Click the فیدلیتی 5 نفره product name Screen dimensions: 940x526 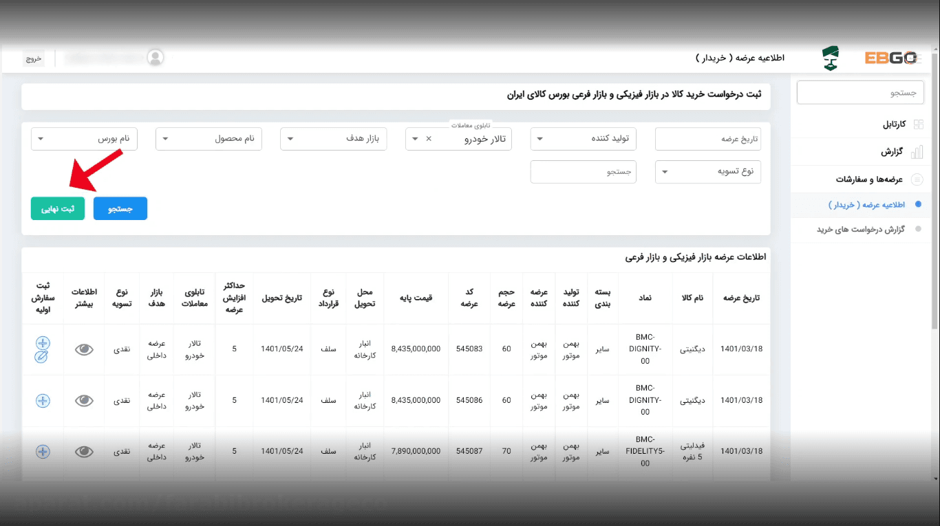tap(694, 452)
